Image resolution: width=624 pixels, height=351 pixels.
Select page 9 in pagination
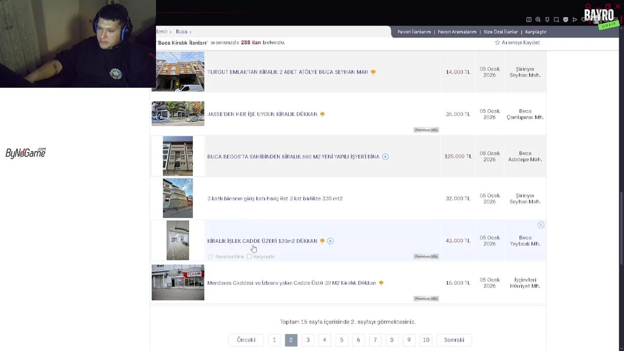409,340
